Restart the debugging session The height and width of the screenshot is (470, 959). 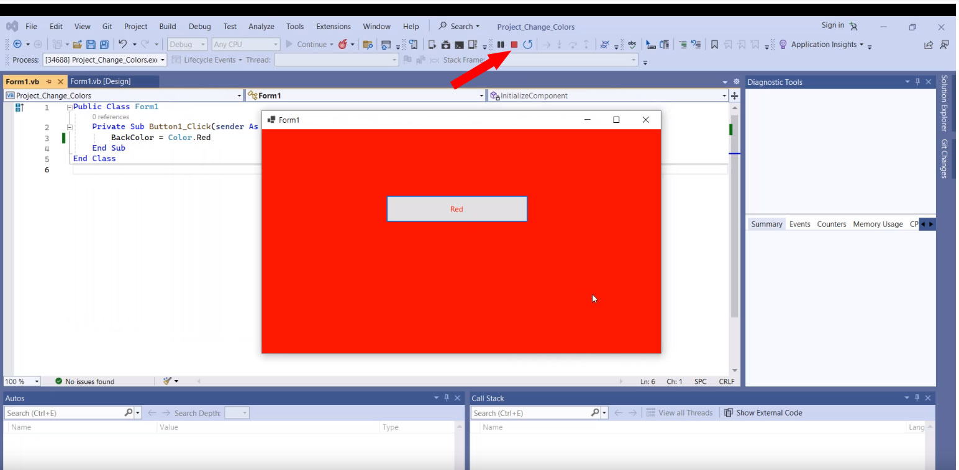pyautogui.click(x=527, y=45)
